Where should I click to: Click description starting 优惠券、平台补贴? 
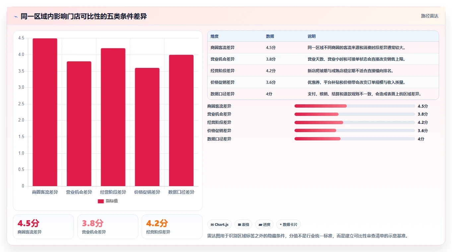tap(356, 82)
